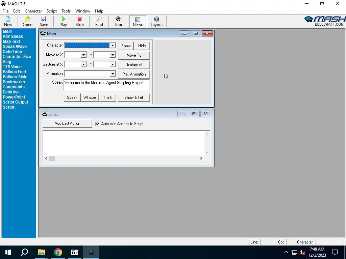Launch Google Chrome from the taskbar
Viewport: 346px width, 259px height.
[58, 252]
